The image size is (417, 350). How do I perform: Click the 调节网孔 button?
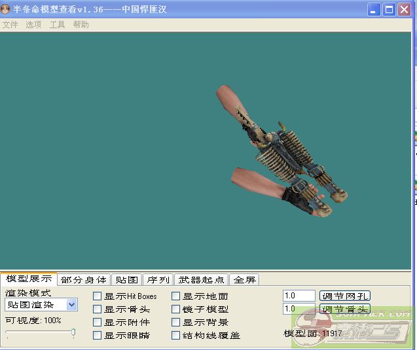click(344, 296)
